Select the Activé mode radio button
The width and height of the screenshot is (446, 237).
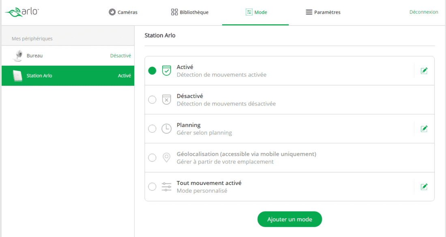click(152, 71)
